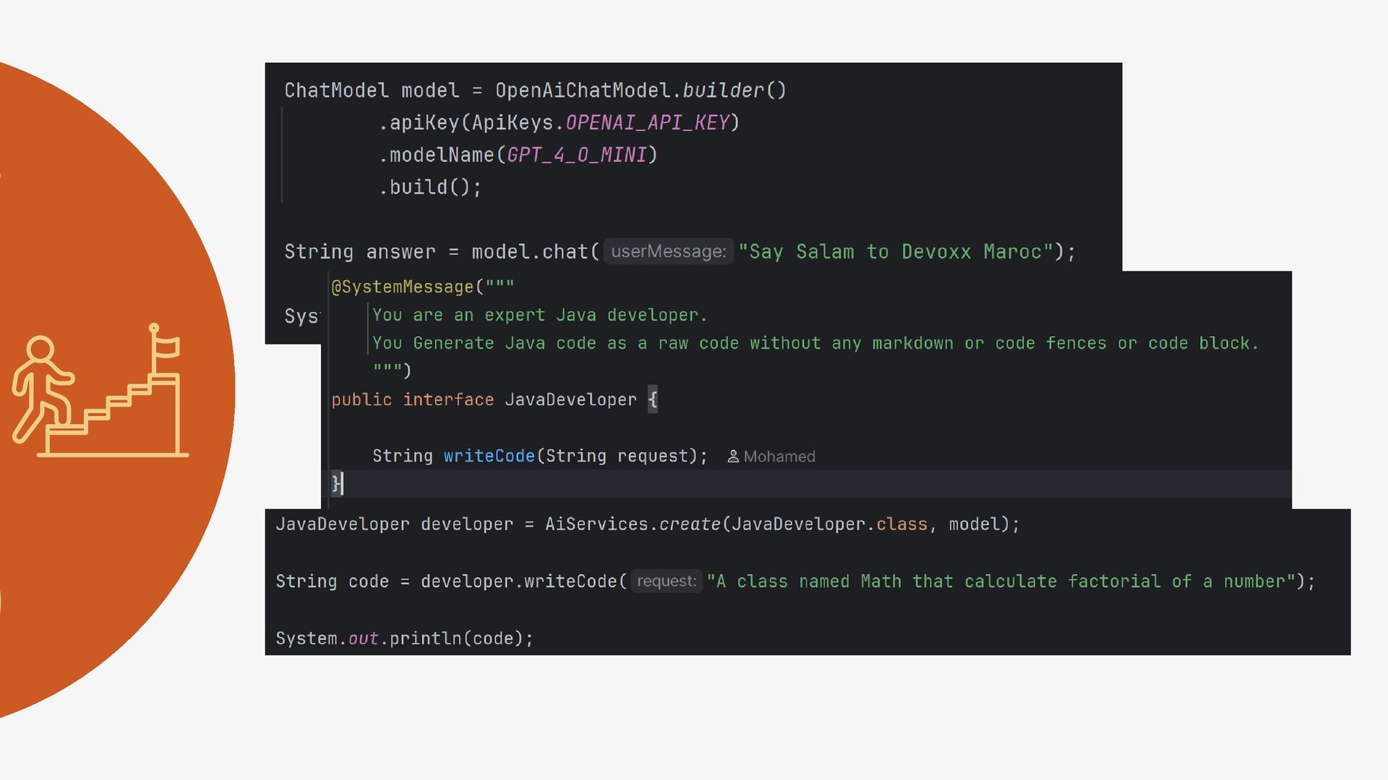Click the author avatar icon beside Mohamed

[732, 456]
